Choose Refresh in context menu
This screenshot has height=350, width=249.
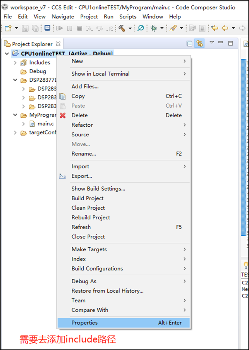click(124, 227)
